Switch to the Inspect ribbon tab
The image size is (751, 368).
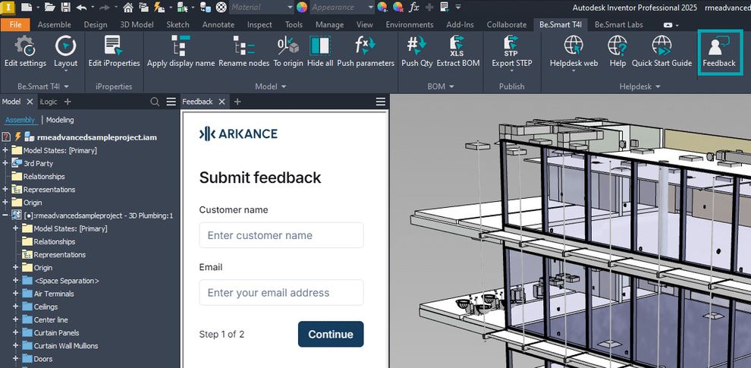pyautogui.click(x=259, y=24)
